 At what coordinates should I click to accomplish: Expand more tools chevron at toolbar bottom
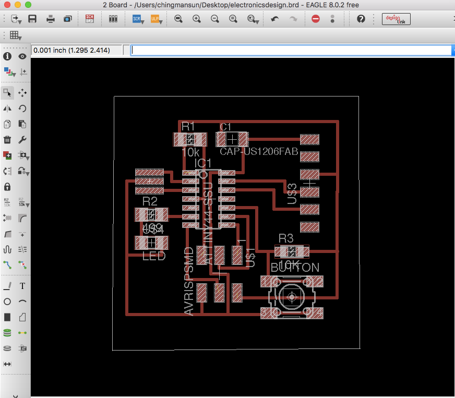coord(15,396)
